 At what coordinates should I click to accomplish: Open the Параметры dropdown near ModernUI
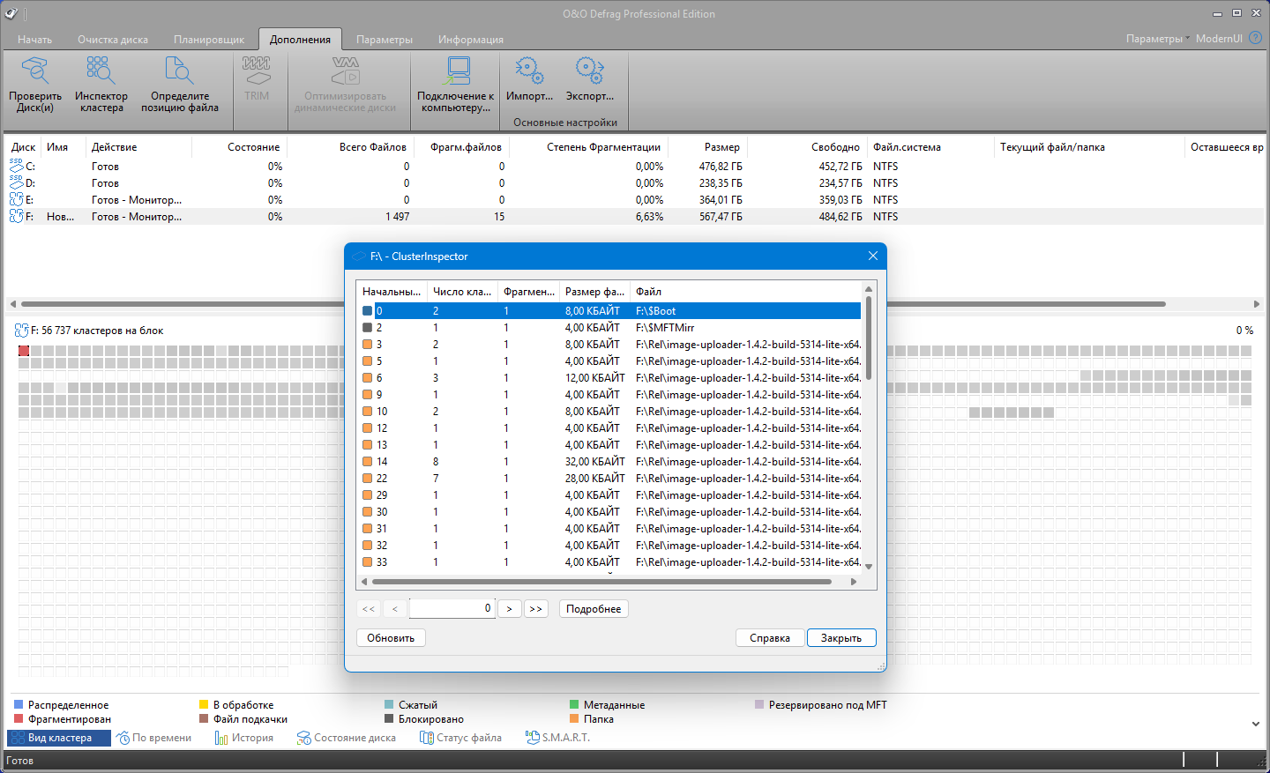click(x=1157, y=39)
